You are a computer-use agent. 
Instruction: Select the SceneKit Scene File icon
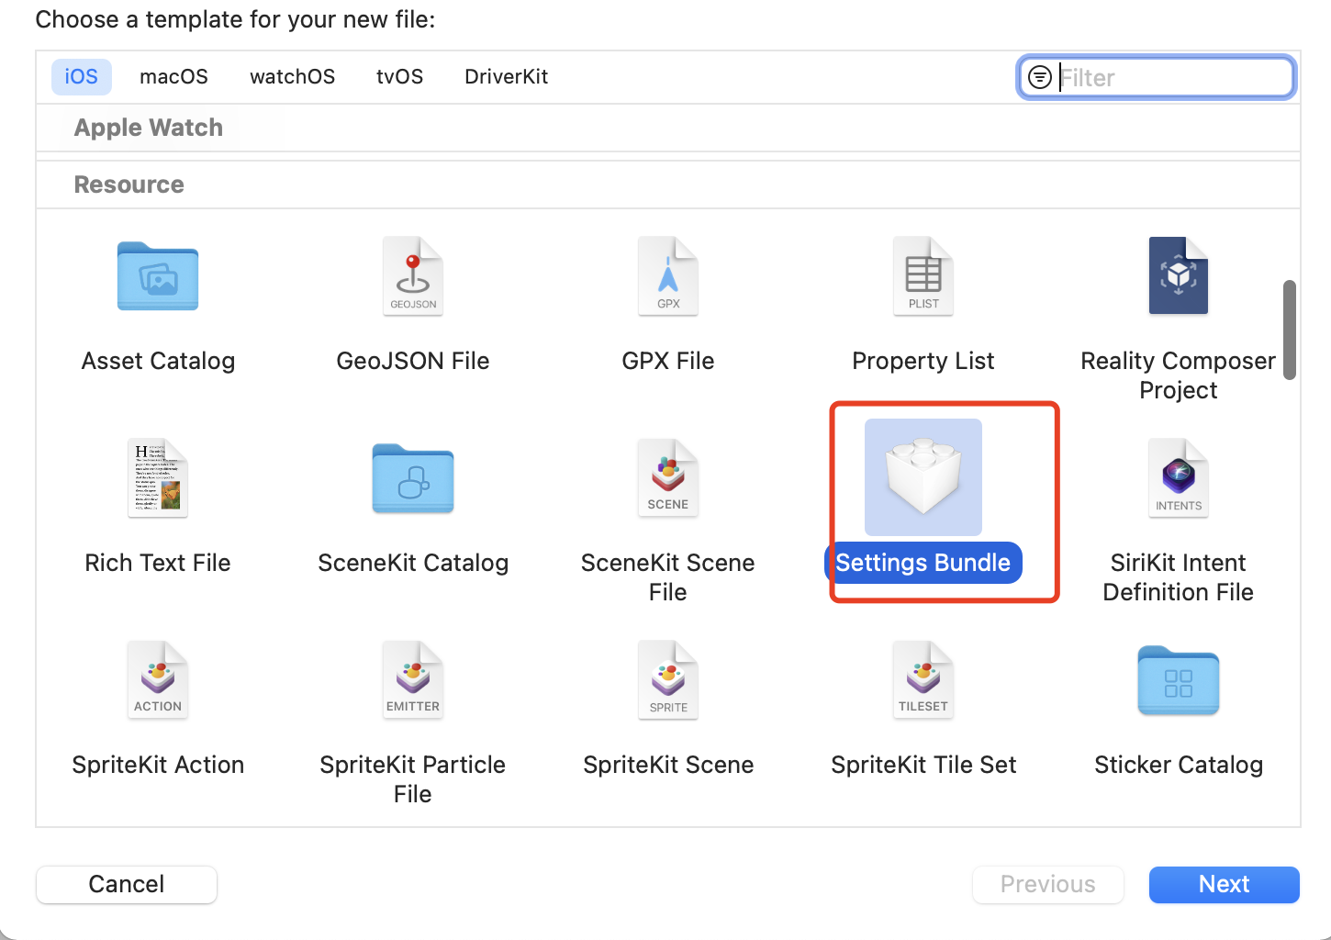(x=668, y=478)
